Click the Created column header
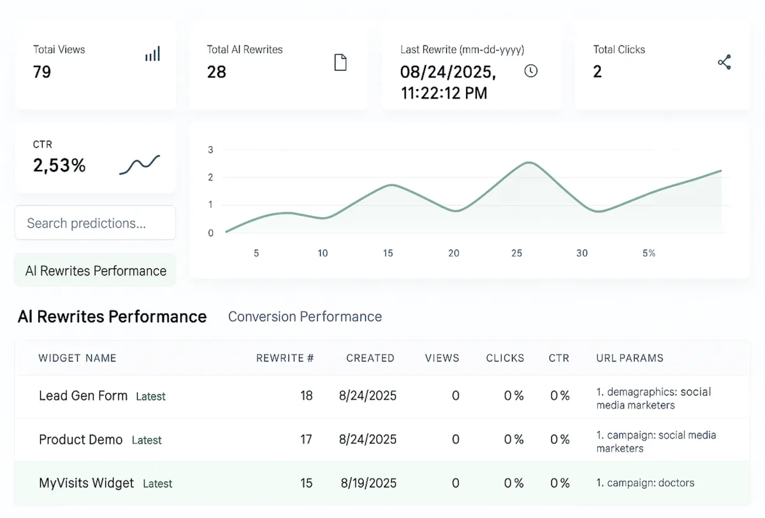 click(x=370, y=358)
